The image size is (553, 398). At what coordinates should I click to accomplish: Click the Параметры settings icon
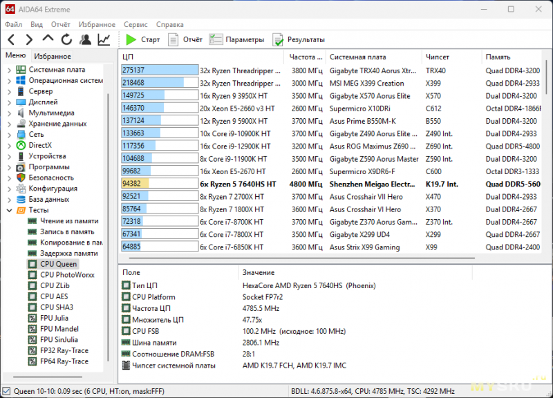[x=216, y=39]
